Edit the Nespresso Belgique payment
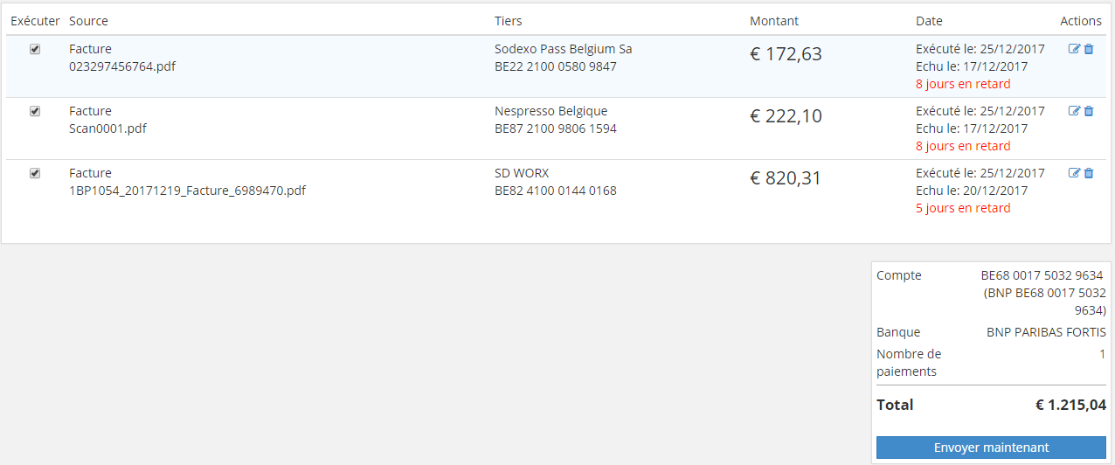The width and height of the screenshot is (1115, 465). (x=1074, y=111)
